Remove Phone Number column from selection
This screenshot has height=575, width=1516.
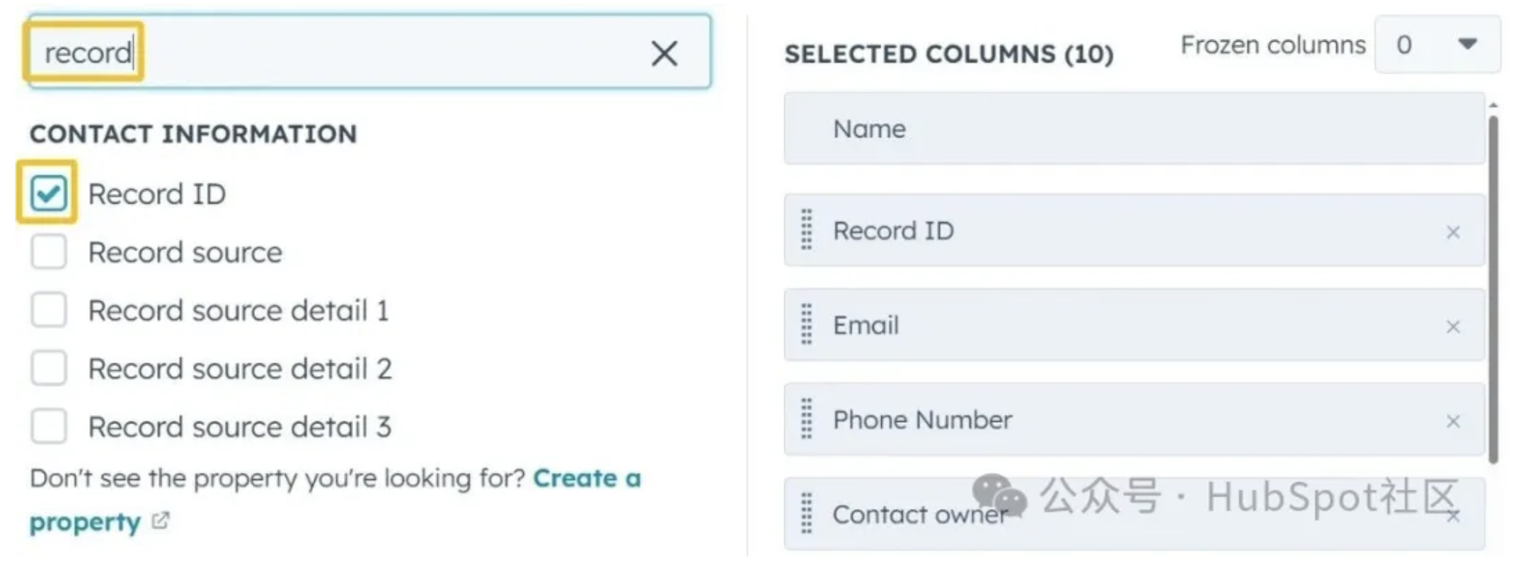click(x=1453, y=421)
